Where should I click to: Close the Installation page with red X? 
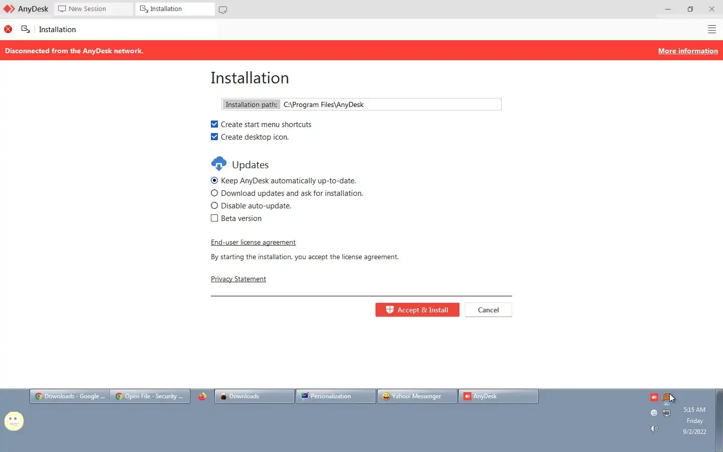tap(8, 29)
